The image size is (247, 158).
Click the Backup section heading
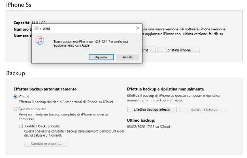tap(16, 73)
